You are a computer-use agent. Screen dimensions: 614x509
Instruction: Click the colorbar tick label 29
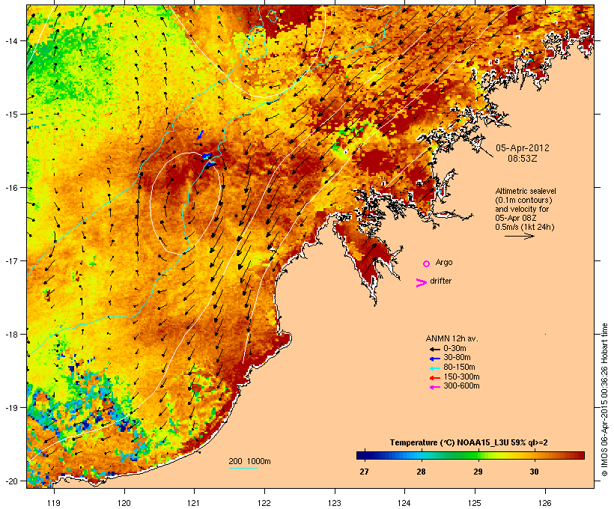pos(478,472)
